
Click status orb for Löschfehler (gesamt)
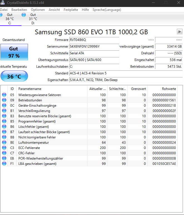click(4, 126)
